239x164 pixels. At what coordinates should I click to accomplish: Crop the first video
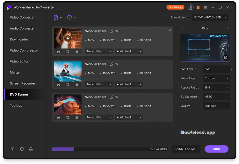pyautogui.click(x=68, y=51)
